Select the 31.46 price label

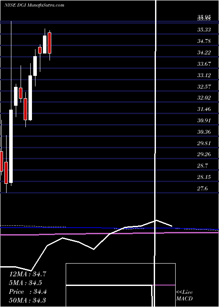[204, 109]
